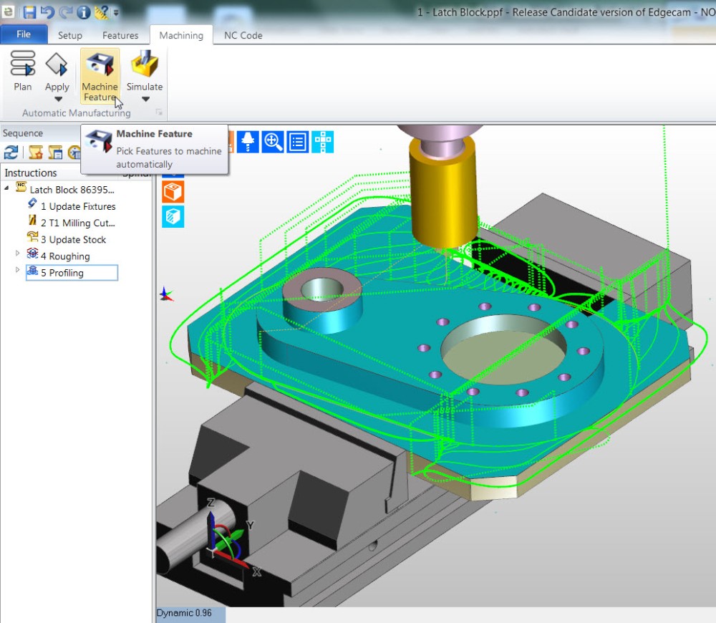716x623 pixels.
Task: Click the blue File button
Action: (24, 34)
